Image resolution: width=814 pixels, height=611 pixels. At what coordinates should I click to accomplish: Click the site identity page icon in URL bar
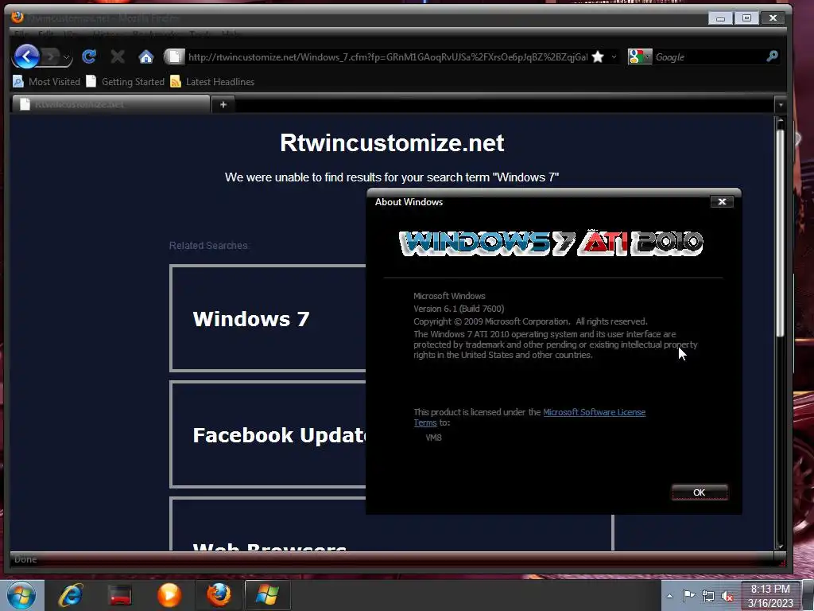click(x=174, y=56)
